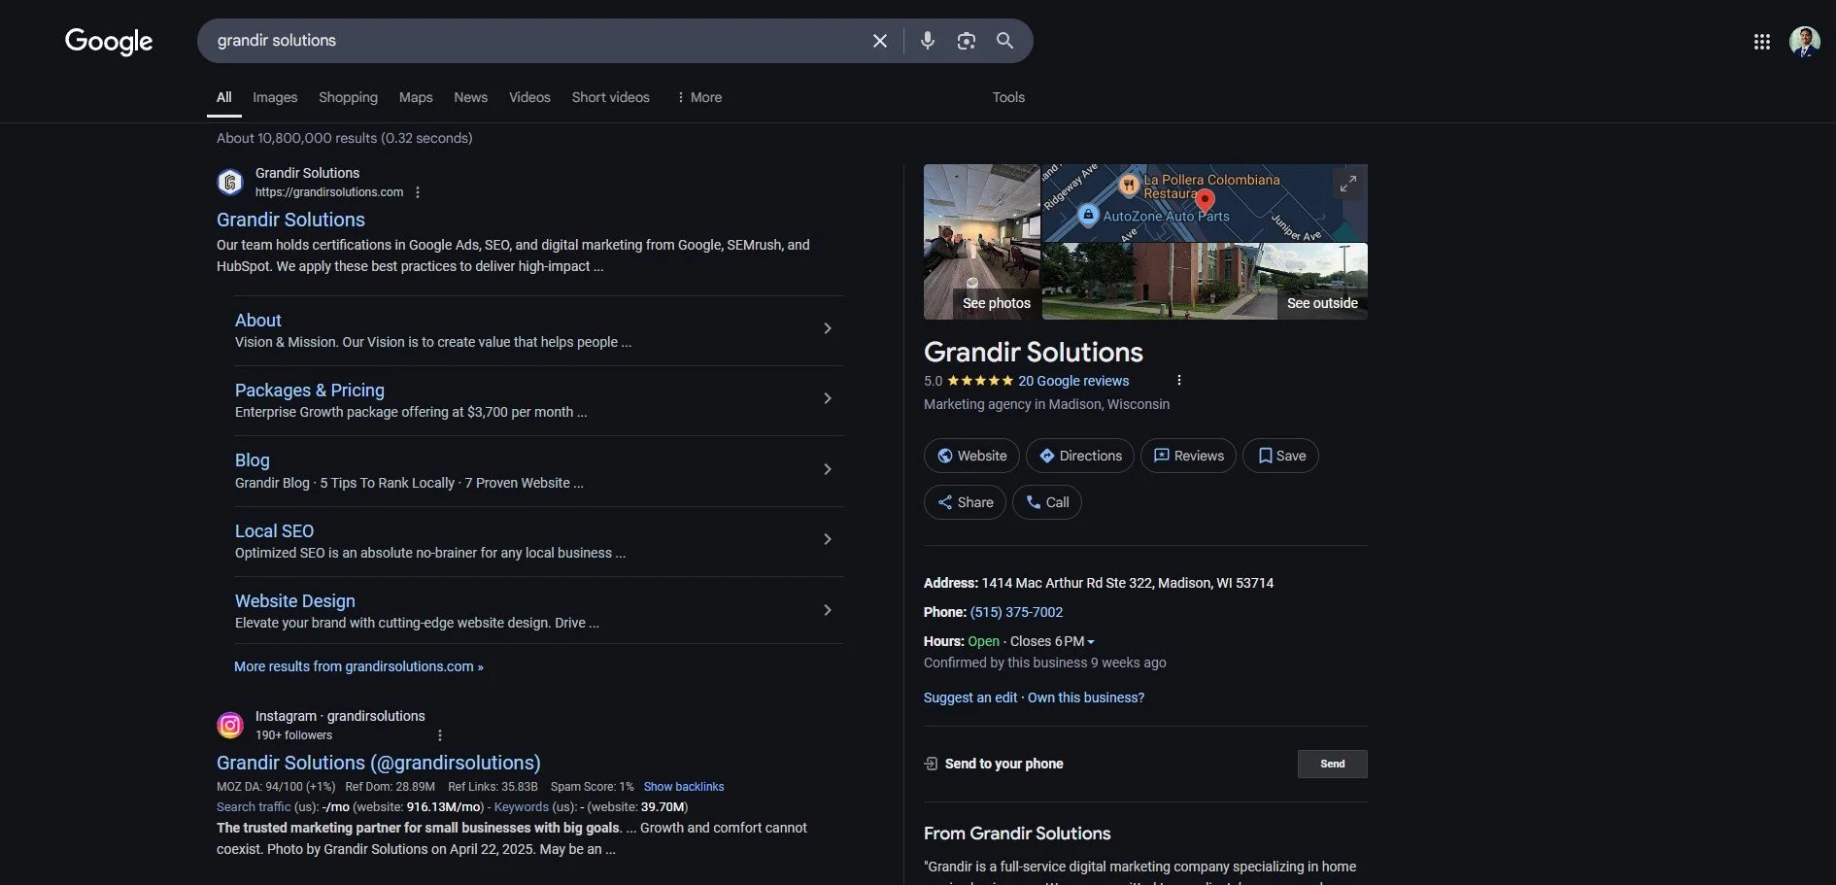Viewport: 1836px width, 885px height.
Task: Open See outside street view thumbnail
Action: [1205, 282]
